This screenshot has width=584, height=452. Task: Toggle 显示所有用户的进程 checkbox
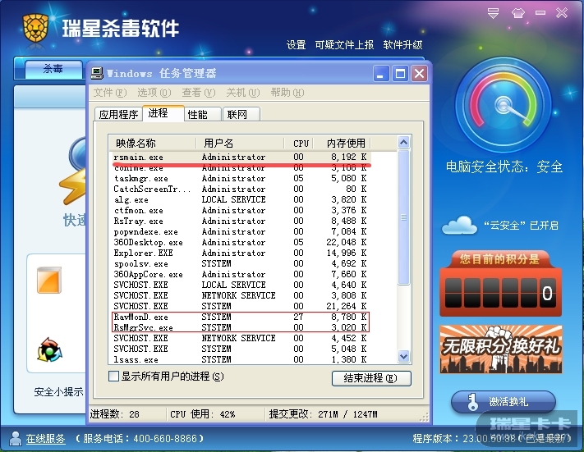113,376
